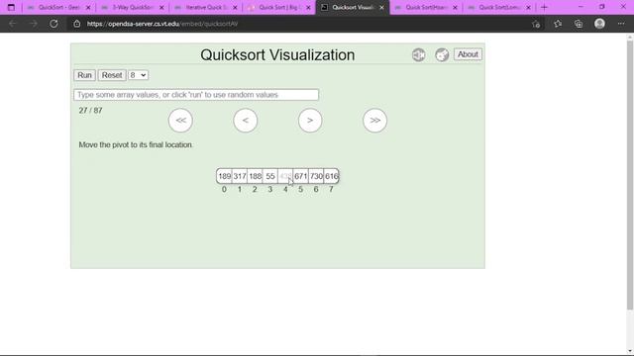Reset the visualization
634x356 pixels.
112,75
